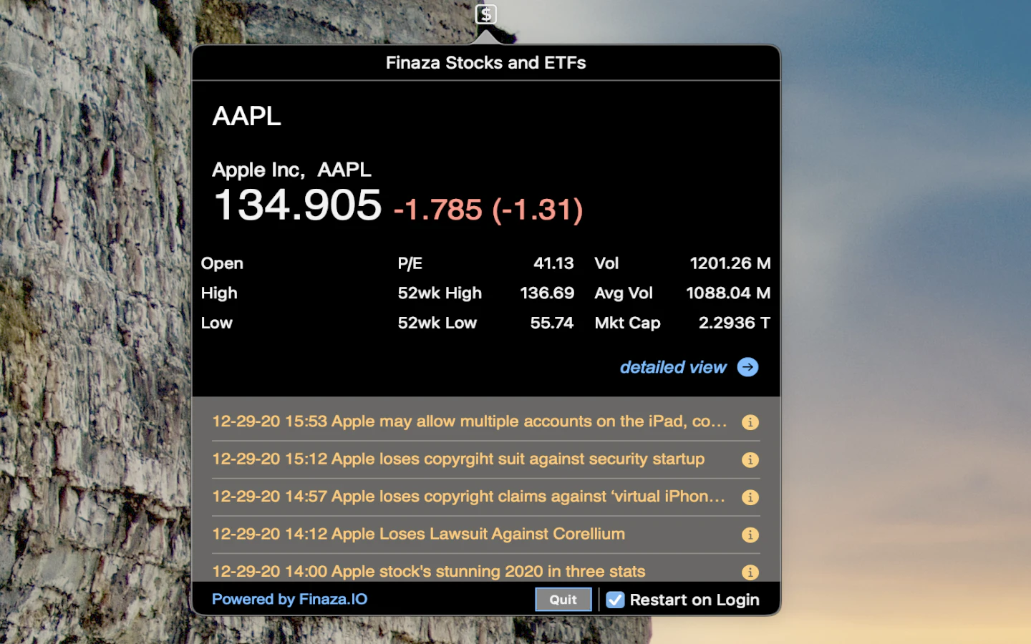Toggle the Restart on Login checkbox
This screenshot has height=644, width=1031.
(615, 600)
